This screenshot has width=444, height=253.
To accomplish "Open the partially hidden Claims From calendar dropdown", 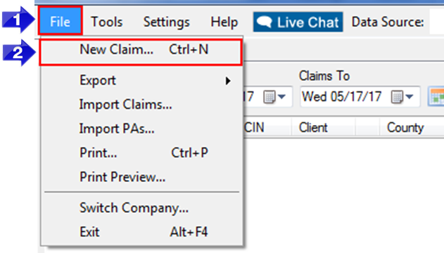I will (274, 97).
